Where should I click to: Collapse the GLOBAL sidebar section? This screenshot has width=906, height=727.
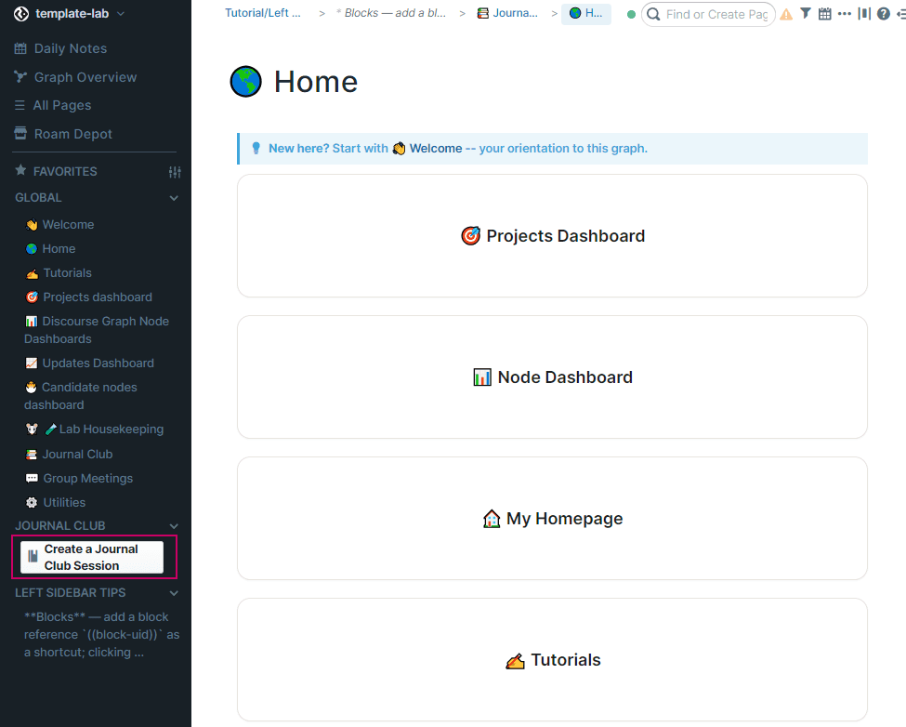[174, 198]
